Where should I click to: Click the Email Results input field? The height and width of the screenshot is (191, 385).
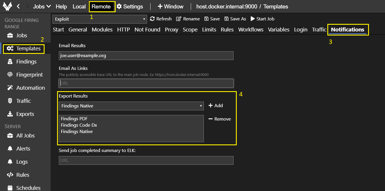146,56
